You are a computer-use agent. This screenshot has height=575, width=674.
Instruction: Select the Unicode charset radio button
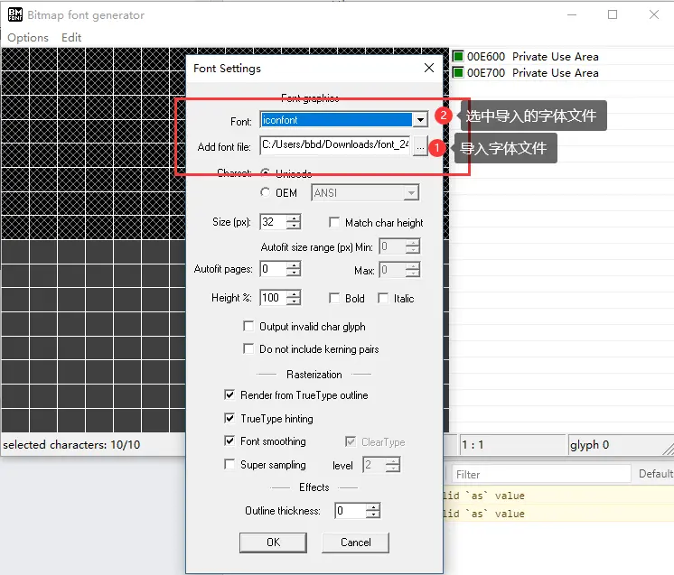click(266, 172)
